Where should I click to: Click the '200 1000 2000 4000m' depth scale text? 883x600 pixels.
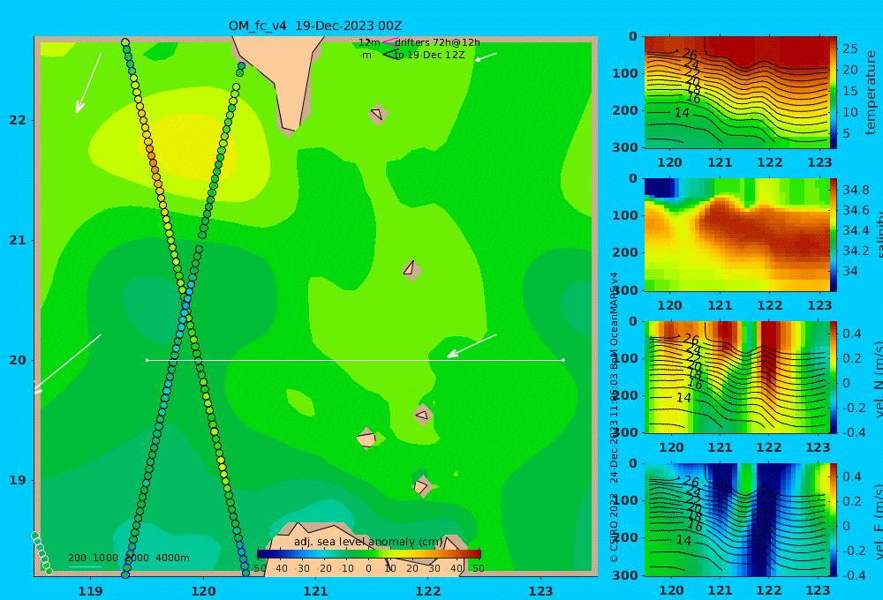pos(128,558)
